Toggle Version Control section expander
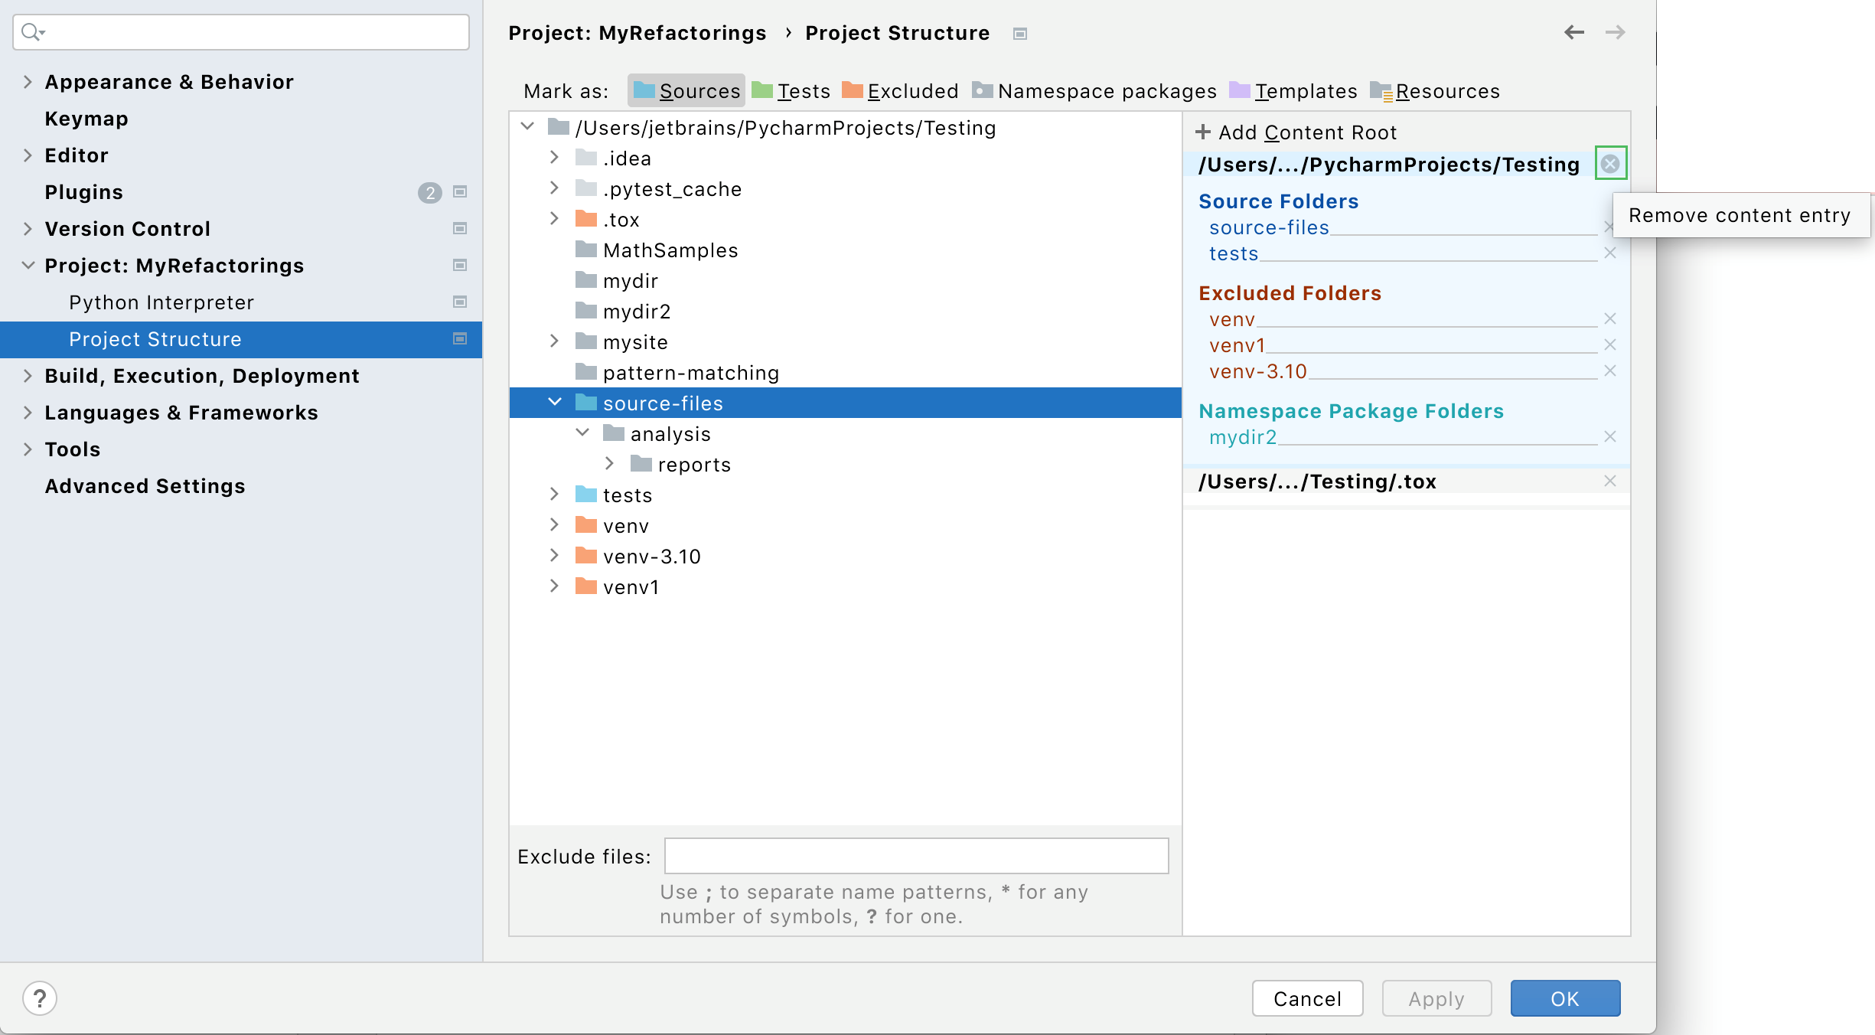This screenshot has height=1035, width=1875. click(28, 228)
